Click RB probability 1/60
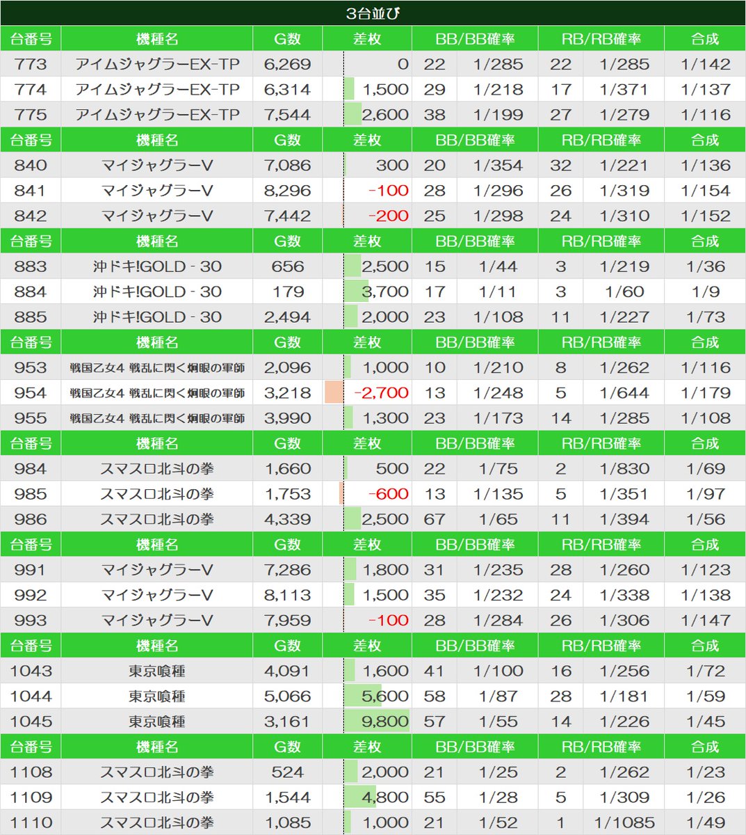746x835 pixels. pyautogui.click(x=624, y=292)
